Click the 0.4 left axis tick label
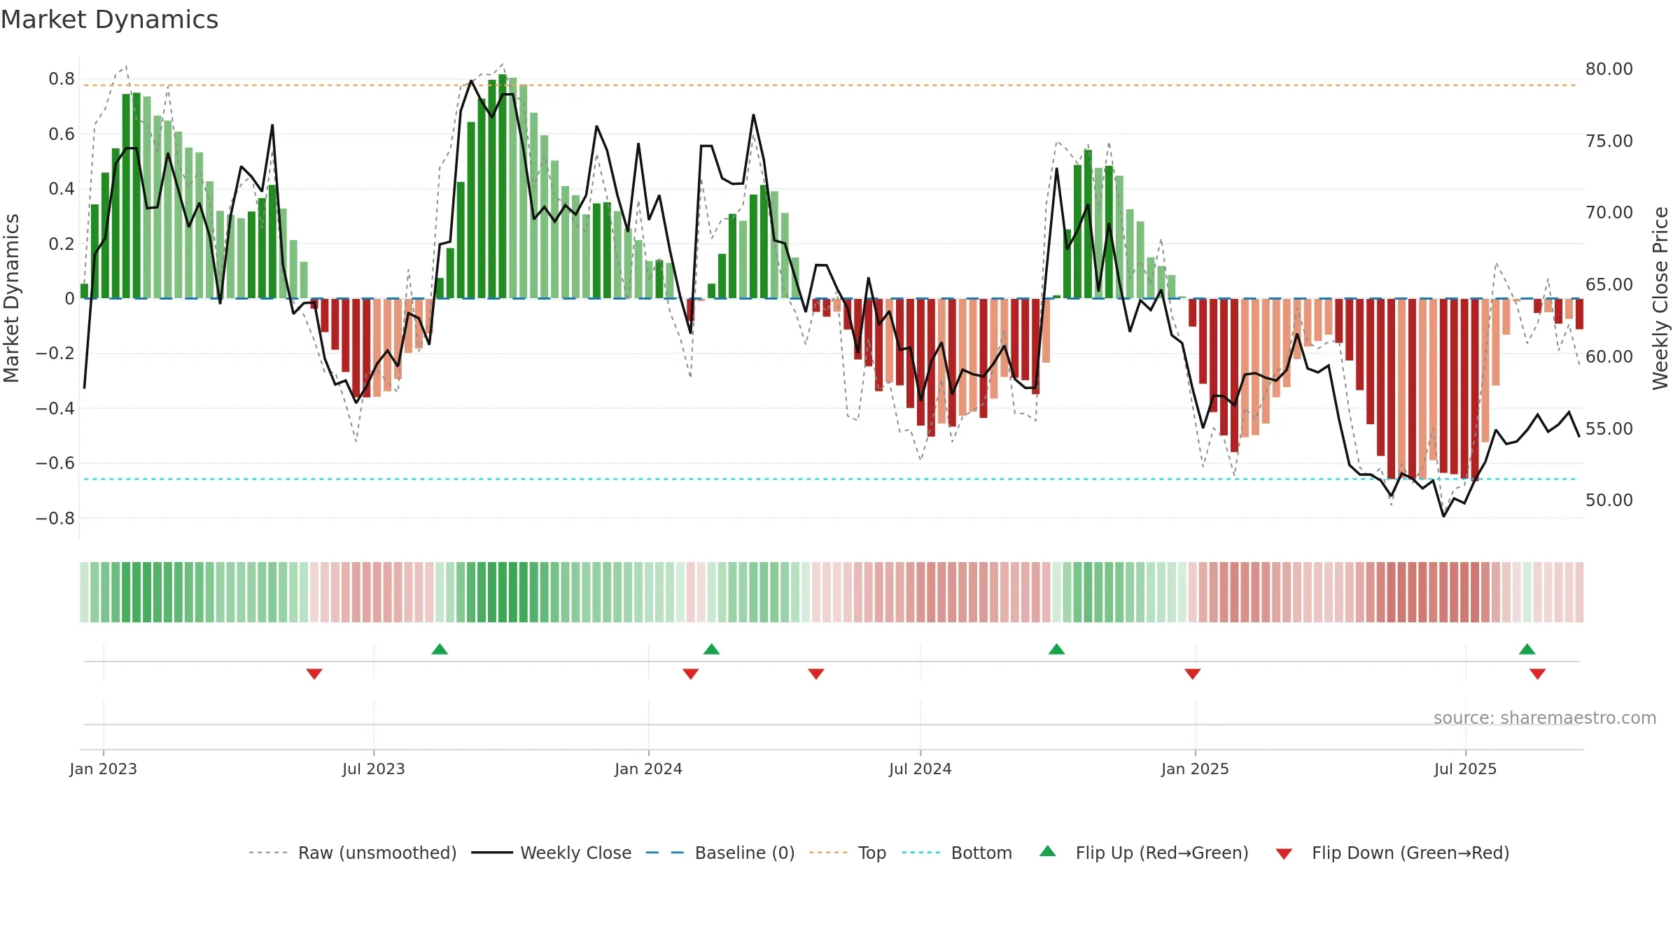Image resolution: width=1680 pixels, height=945 pixels. pyautogui.click(x=62, y=188)
